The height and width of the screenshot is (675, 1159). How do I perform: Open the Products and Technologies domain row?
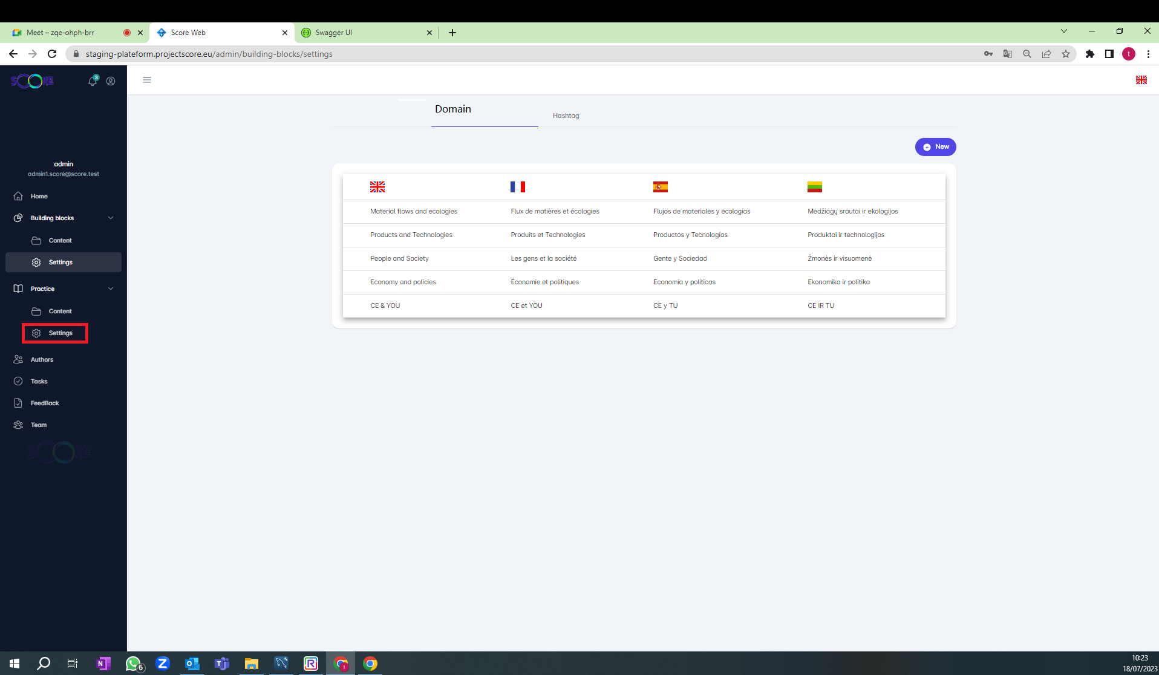411,235
